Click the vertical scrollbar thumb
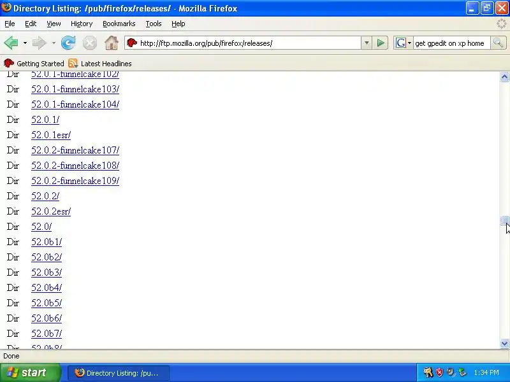 [x=504, y=220]
